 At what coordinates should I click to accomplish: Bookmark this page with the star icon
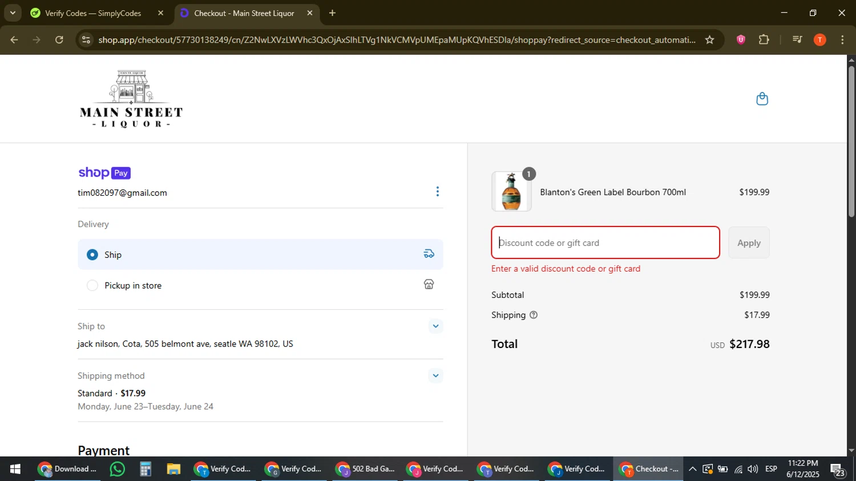point(709,40)
